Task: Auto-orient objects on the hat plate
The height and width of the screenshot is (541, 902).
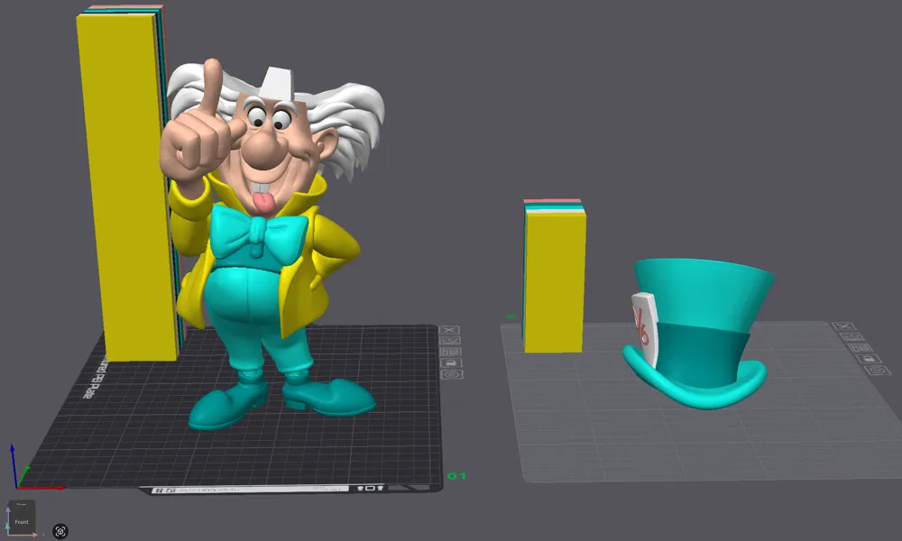Action: 852,337
